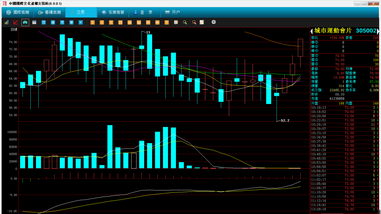Open the notes edit icon in toolbar
Viewport: 381px width, 214px height.
pos(176,22)
